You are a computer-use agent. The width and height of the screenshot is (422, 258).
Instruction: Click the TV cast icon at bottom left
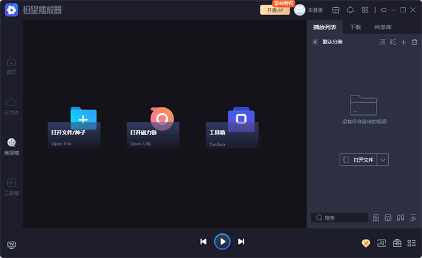pos(11,245)
